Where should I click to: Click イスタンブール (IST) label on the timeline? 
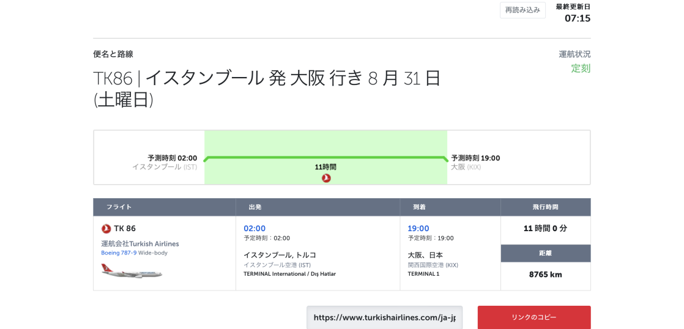[165, 167]
